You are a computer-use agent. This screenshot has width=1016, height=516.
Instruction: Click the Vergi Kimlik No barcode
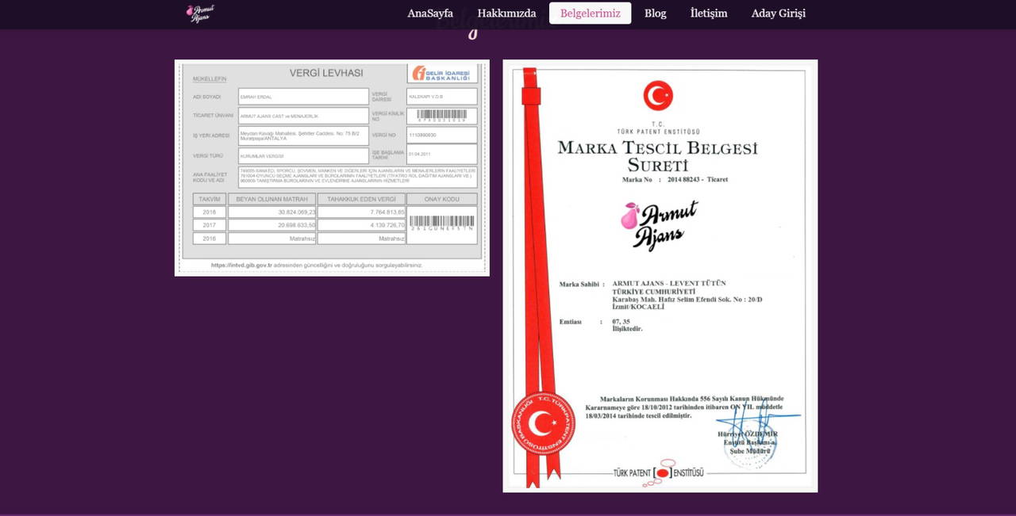[x=441, y=115]
